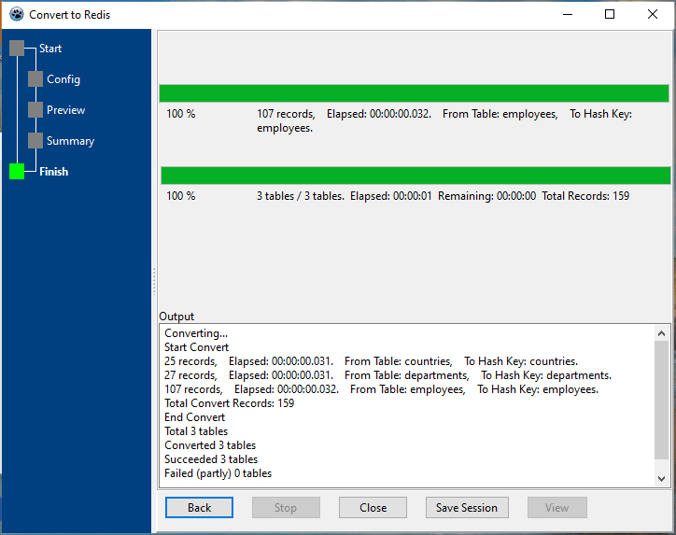
Task: Open the Config wizard step
Action: 63,79
